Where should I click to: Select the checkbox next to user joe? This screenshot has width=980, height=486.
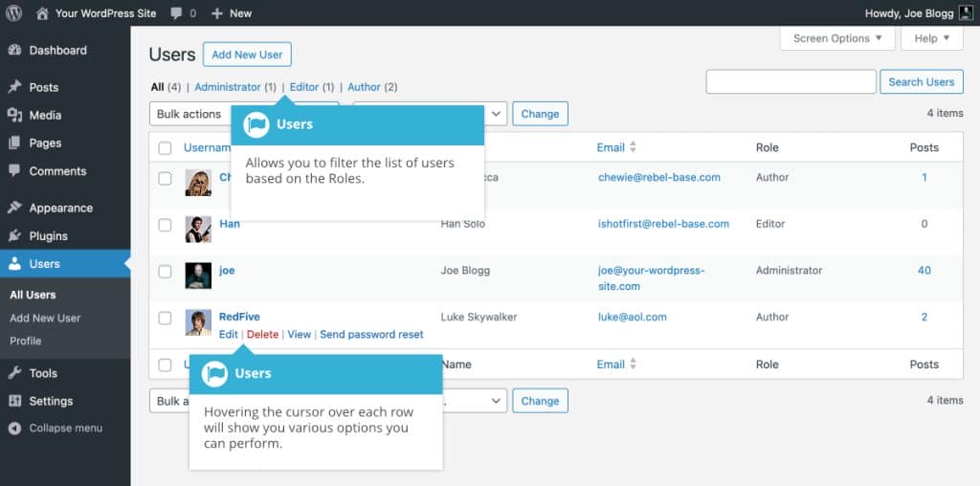pos(165,272)
